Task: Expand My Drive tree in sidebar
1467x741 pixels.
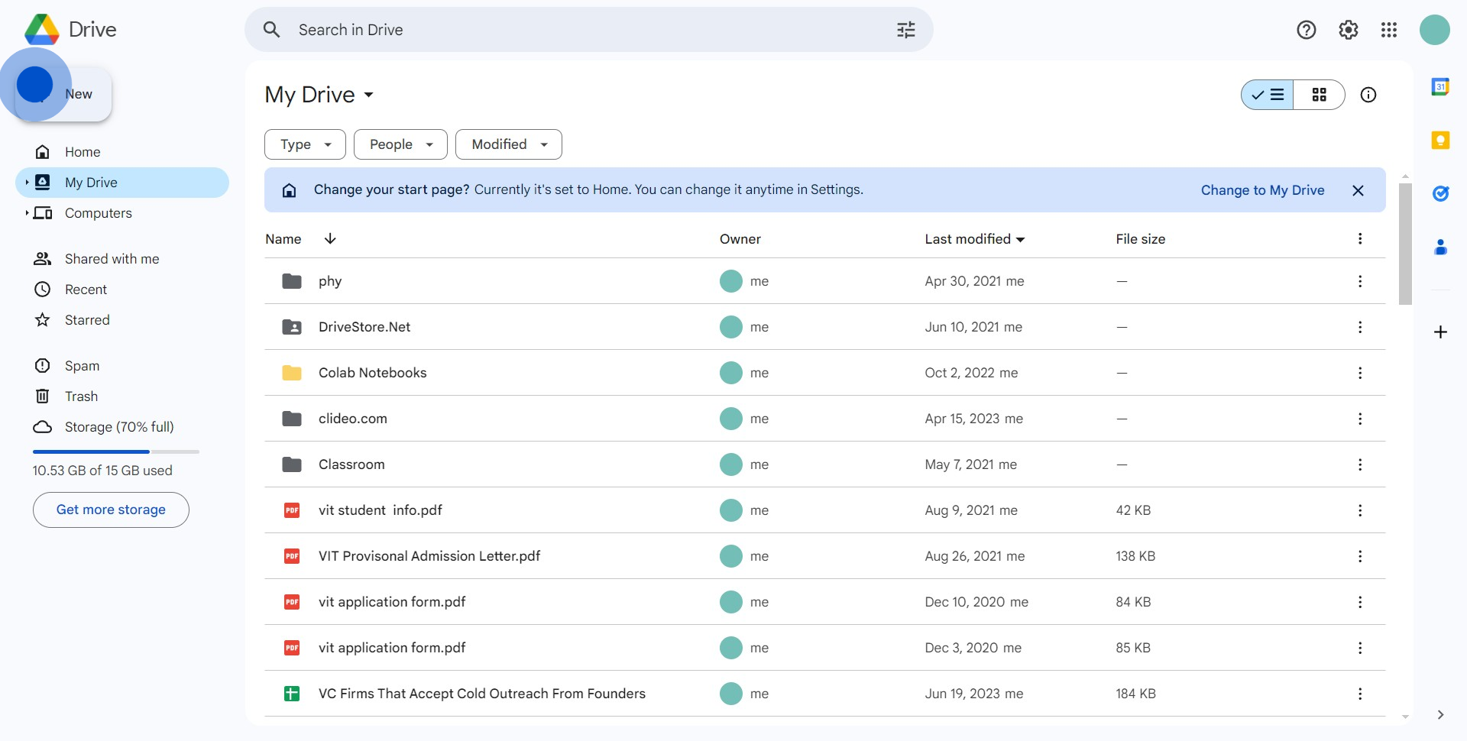Action: point(27,183)
